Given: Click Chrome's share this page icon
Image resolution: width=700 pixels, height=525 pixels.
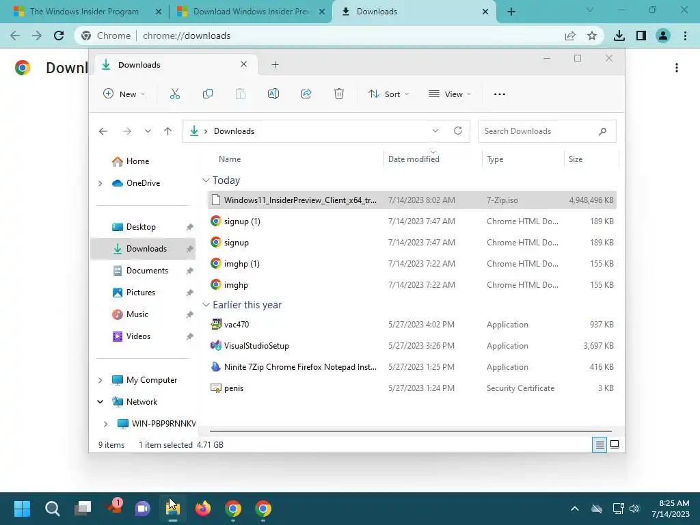Looking at the screenshot, I should (x=570, y=36).
